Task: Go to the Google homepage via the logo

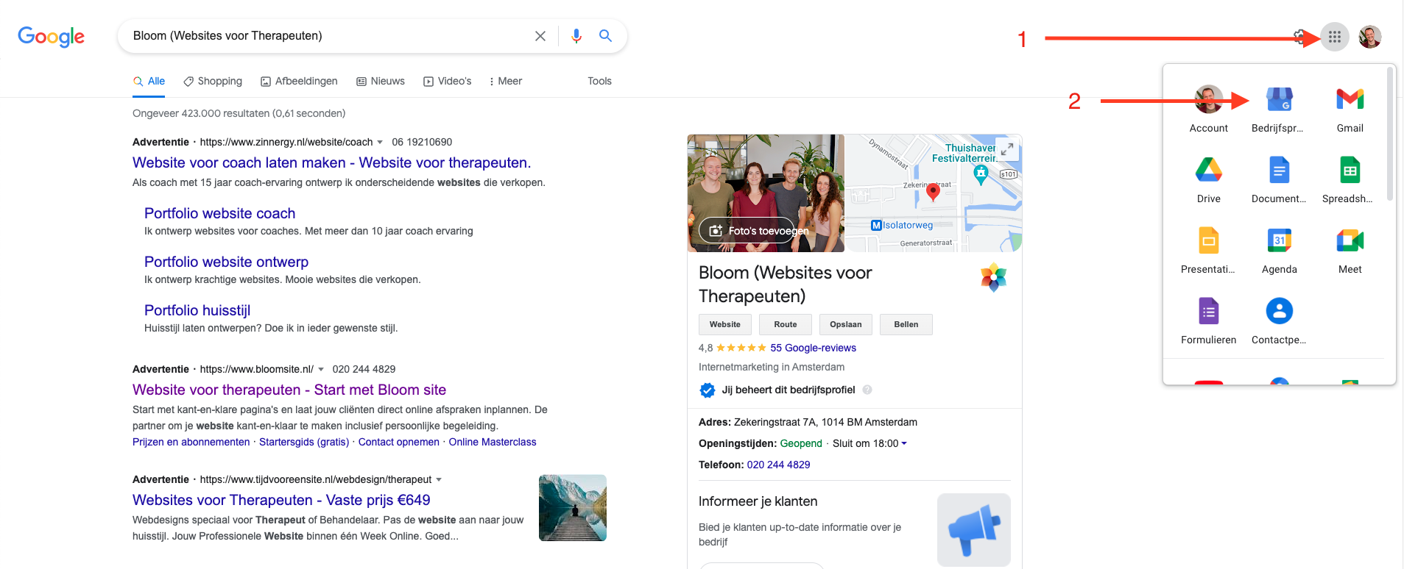Action: pyautogui.click(x=51, y=36)
